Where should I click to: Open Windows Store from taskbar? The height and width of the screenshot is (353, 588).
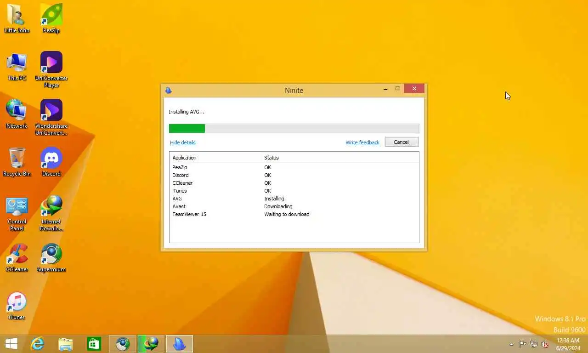[x=94, y=343]
